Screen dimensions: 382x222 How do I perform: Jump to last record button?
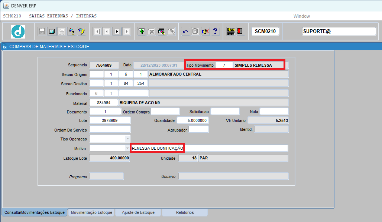(x=127, y=32)
